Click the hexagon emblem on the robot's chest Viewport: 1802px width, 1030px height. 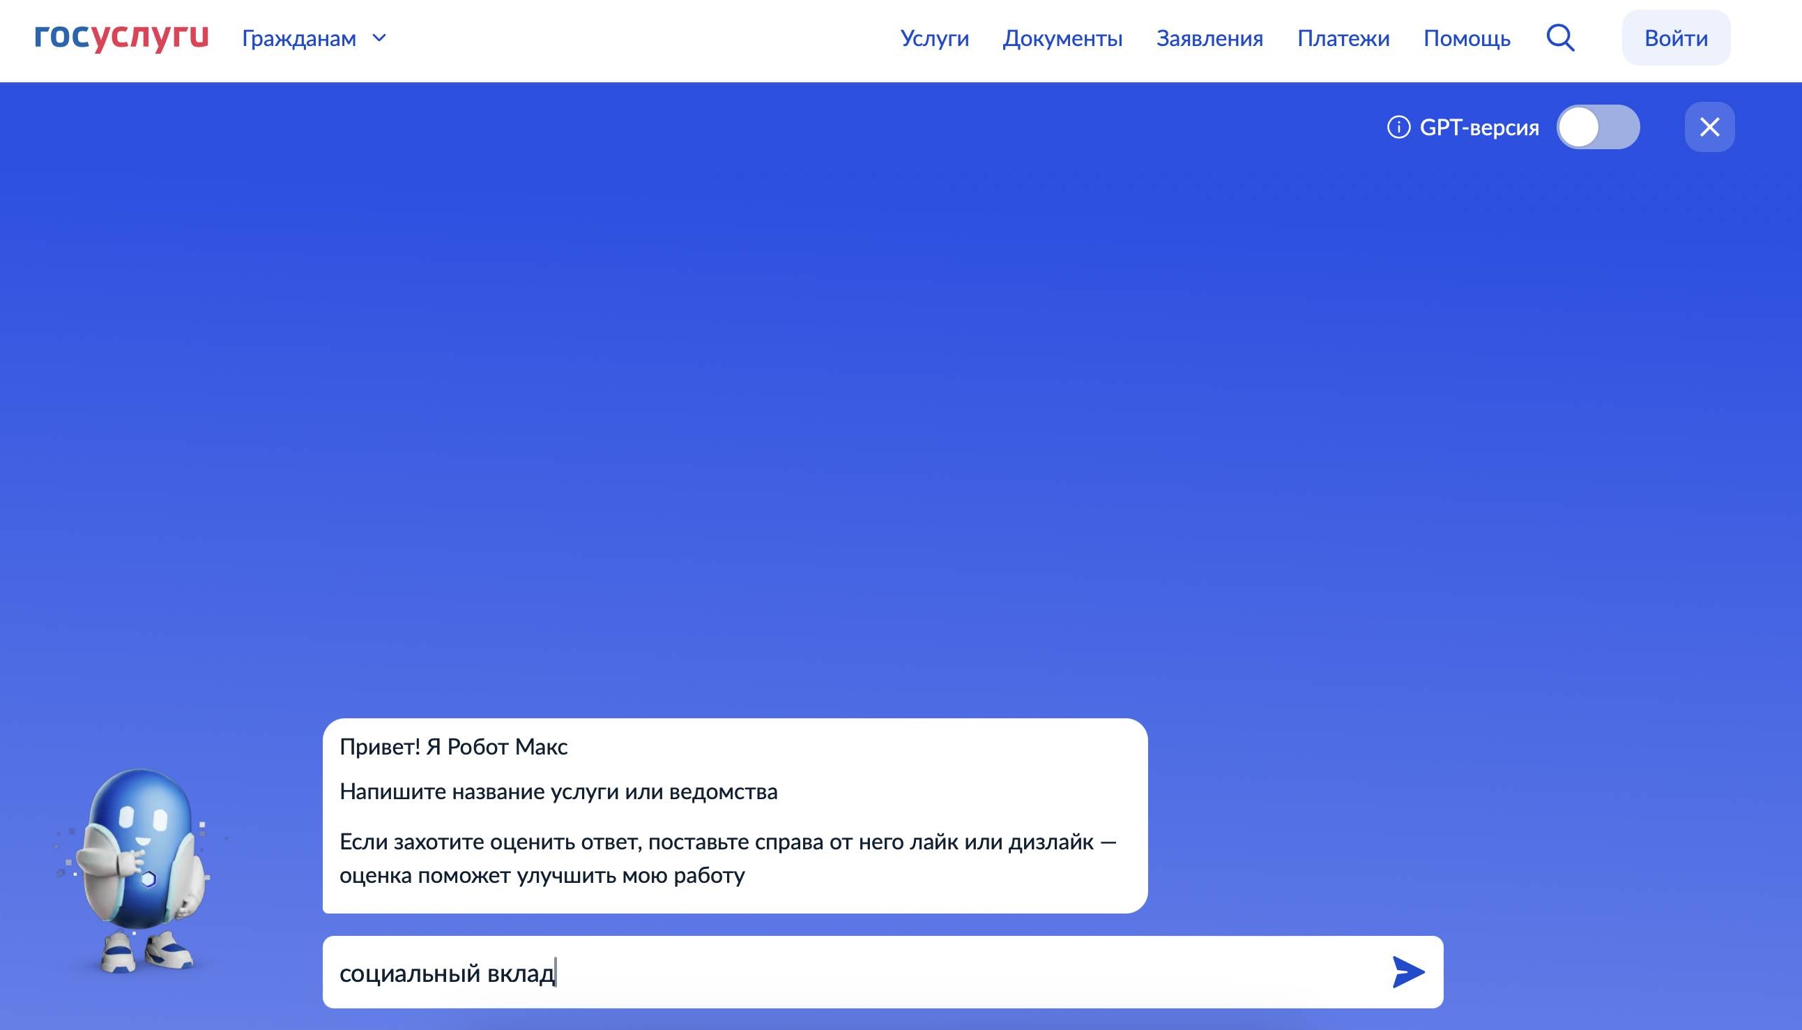point(148,879)
